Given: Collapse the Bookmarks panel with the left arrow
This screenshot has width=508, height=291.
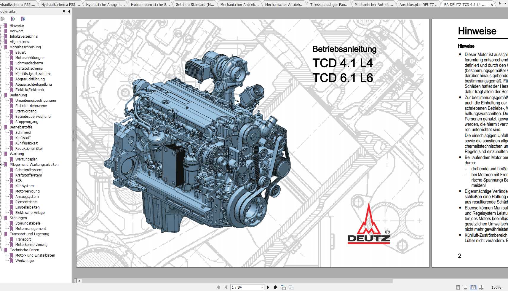Looking at the screenshot, I should [x=69, y=11].
